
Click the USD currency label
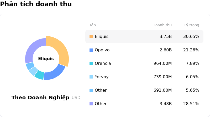76,98
